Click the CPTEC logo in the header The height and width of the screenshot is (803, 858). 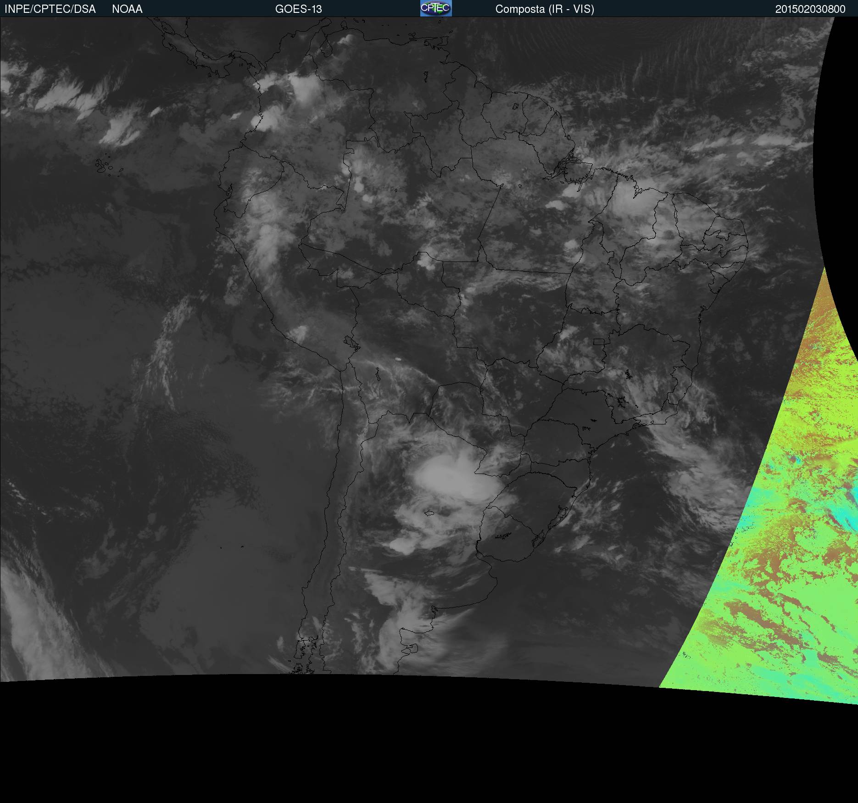(x=436, y=8)
